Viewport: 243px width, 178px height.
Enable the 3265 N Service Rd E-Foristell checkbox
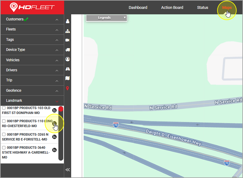(4, 134)
